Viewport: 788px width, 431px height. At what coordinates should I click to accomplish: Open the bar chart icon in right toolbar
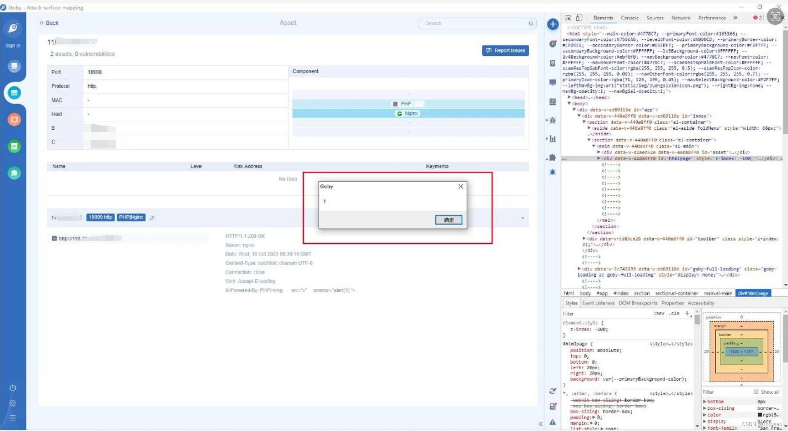552,139
